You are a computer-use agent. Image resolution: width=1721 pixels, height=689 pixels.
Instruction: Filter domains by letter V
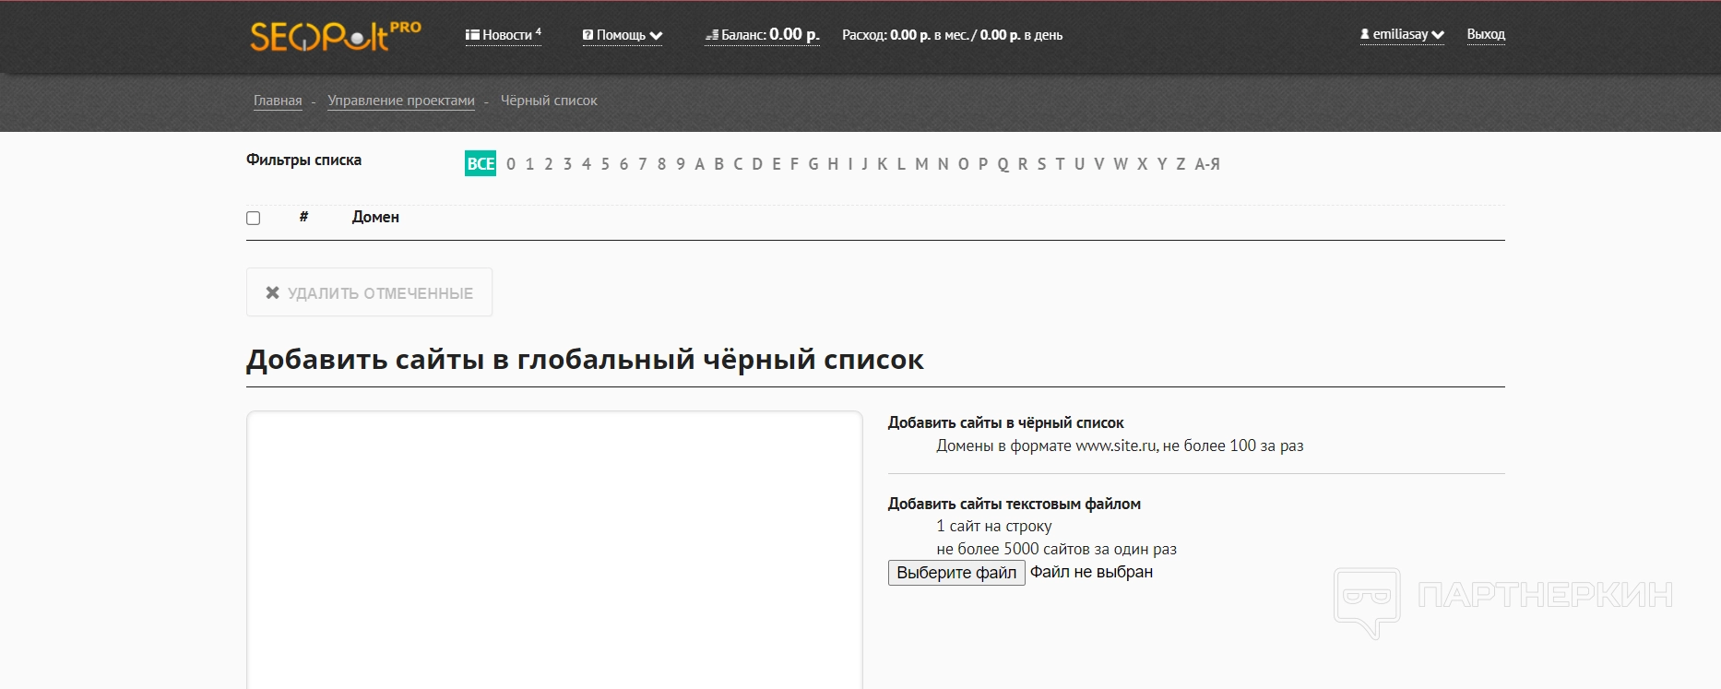pos(1099,164)
